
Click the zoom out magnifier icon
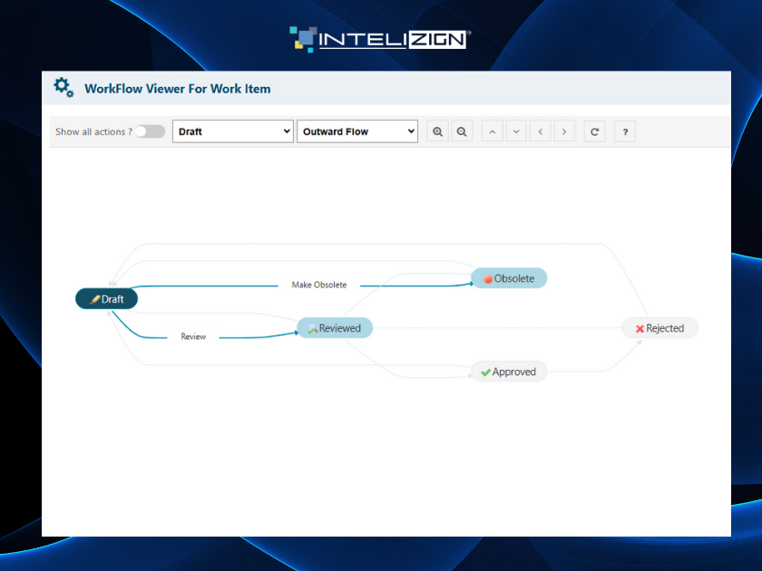(462, 131)
